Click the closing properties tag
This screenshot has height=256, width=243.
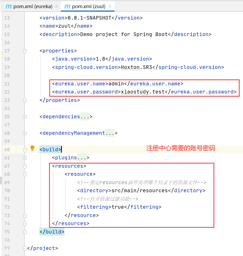pos(60,100)
